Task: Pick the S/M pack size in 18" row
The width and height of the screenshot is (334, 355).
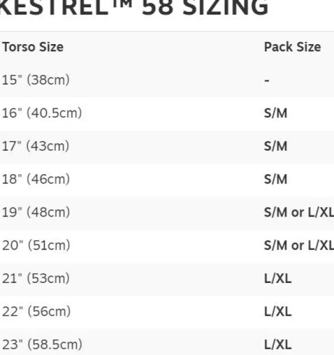Action: click(276, 179)
